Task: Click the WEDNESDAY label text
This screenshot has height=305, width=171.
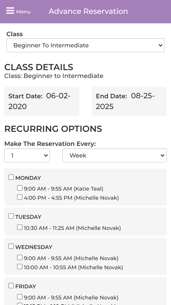Action: [34, 247]
